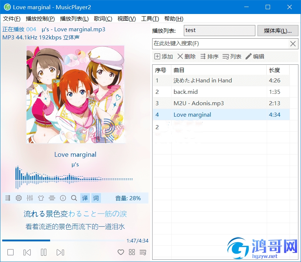Image resolution: width=301 pixels, height=262 pixels.
Task: Toggle desktop lyrics 词 button
Action: coord(96,198)
